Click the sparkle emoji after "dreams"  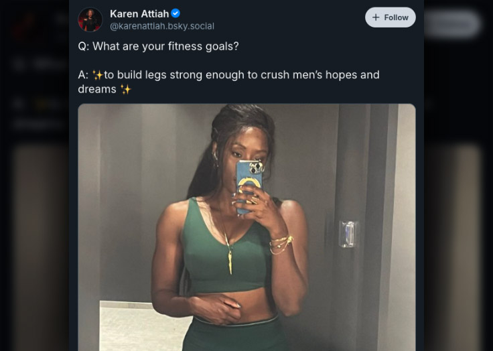(125, 89)
